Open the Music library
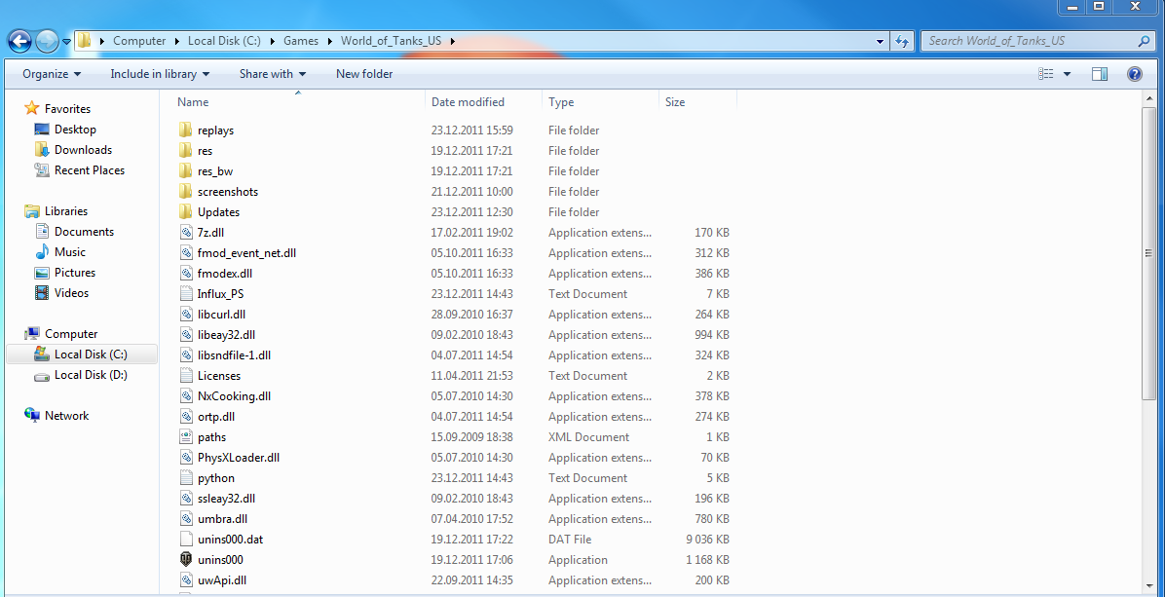The width and height of the screenshot is (1165, 597). pyautogui.click(x=70, y=251)
